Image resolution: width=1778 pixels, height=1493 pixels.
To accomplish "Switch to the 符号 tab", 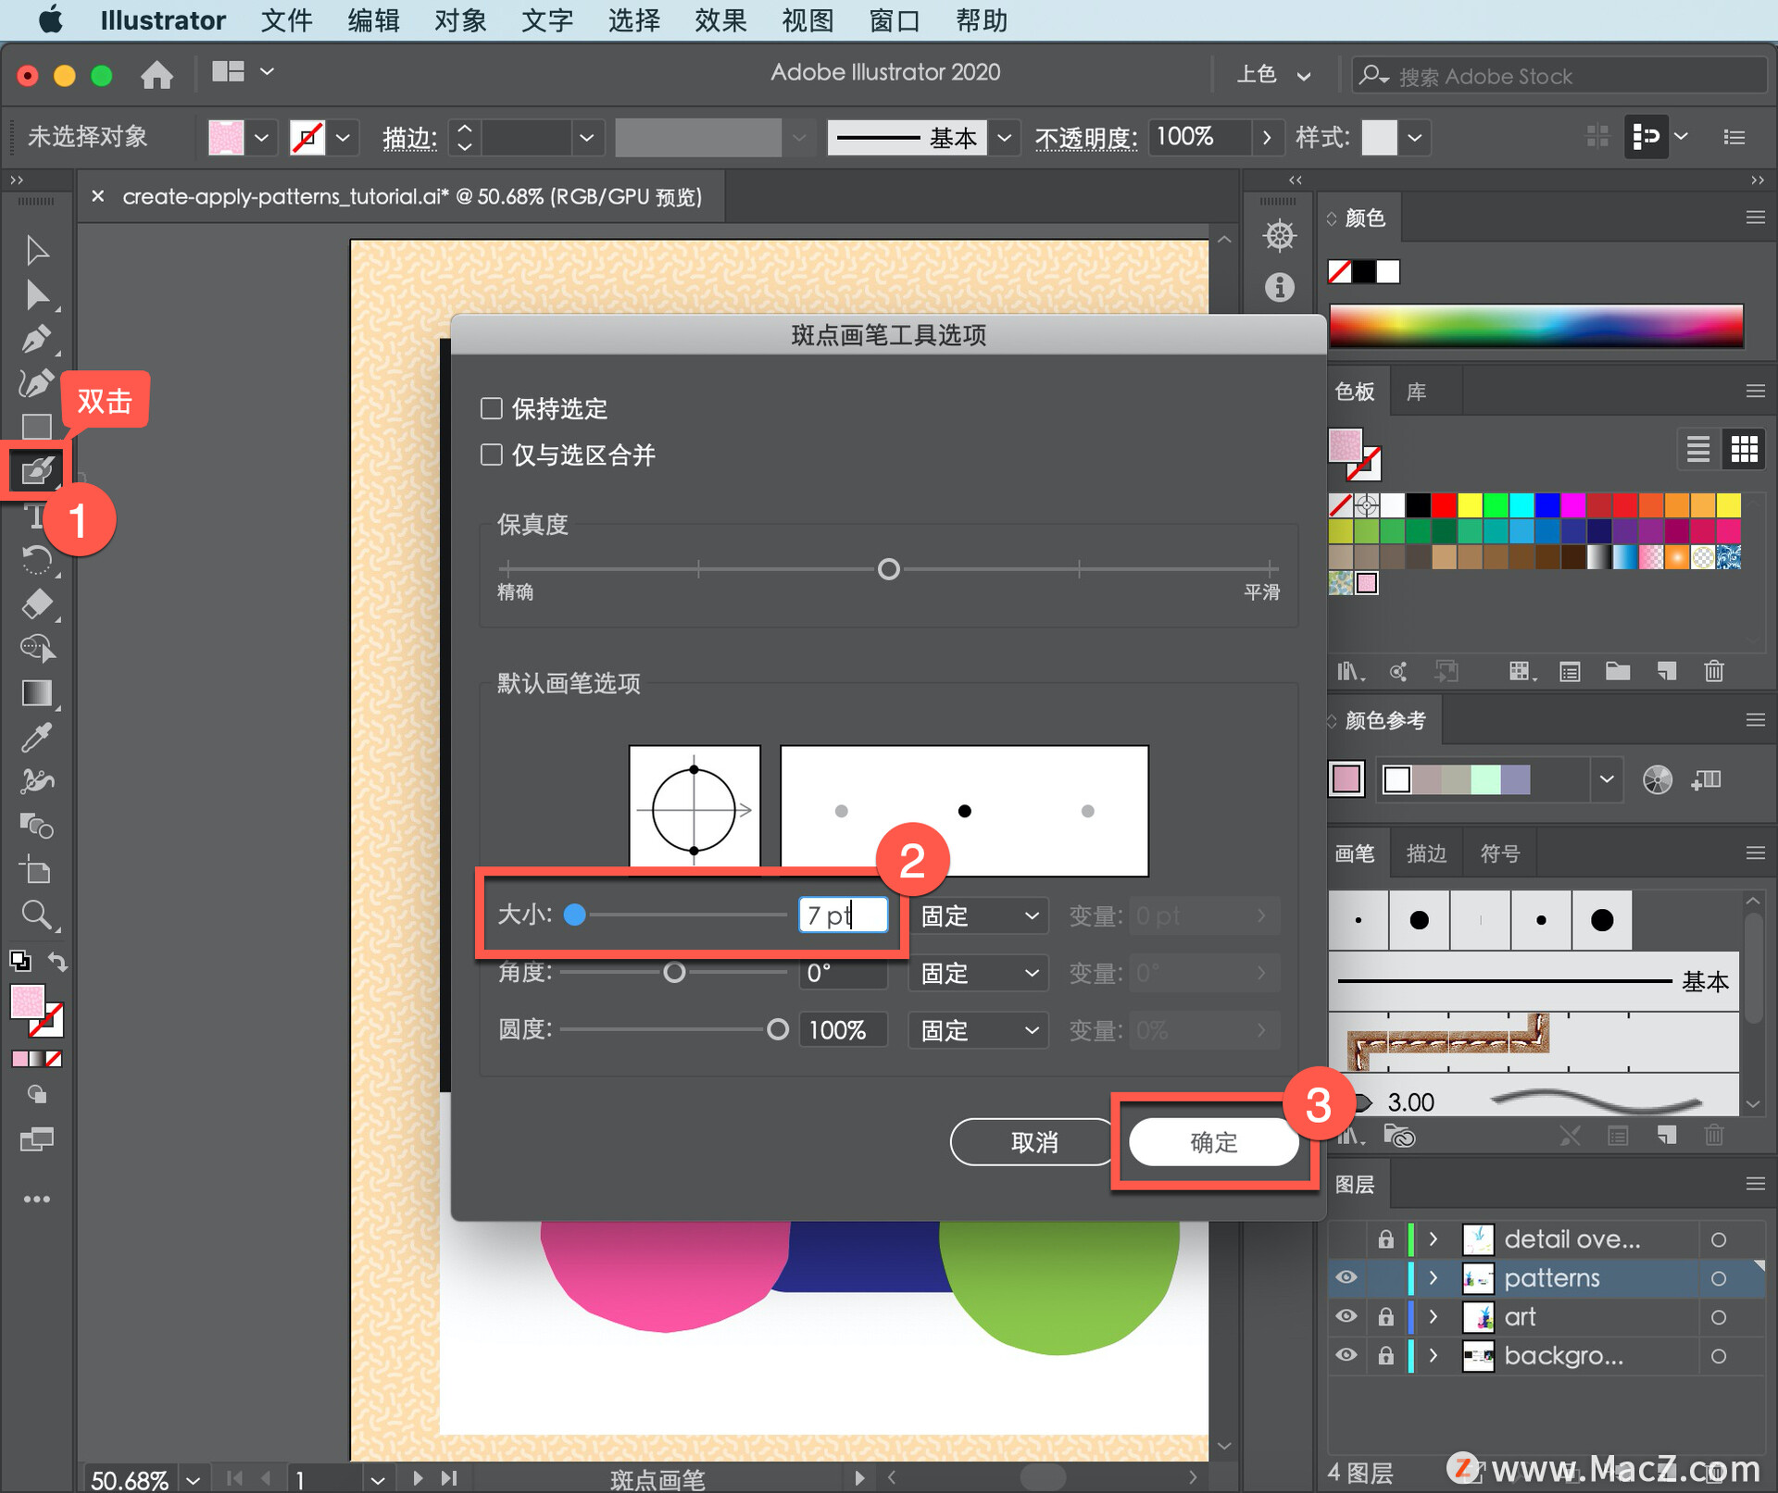I will pyautogui.click(x=1499, y=853).
